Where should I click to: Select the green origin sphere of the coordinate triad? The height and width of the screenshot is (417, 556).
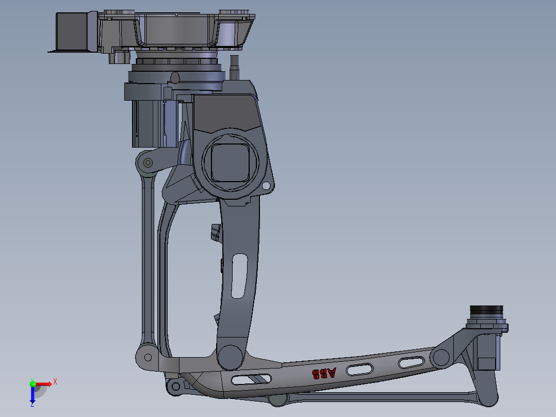(33, 384)
